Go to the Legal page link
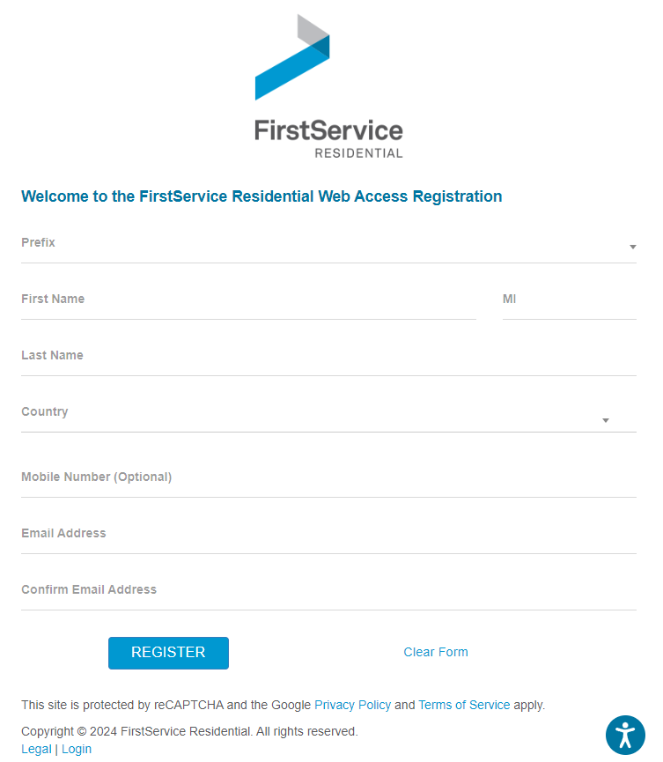The image size is (663, 762). click(x=36, y=750)
